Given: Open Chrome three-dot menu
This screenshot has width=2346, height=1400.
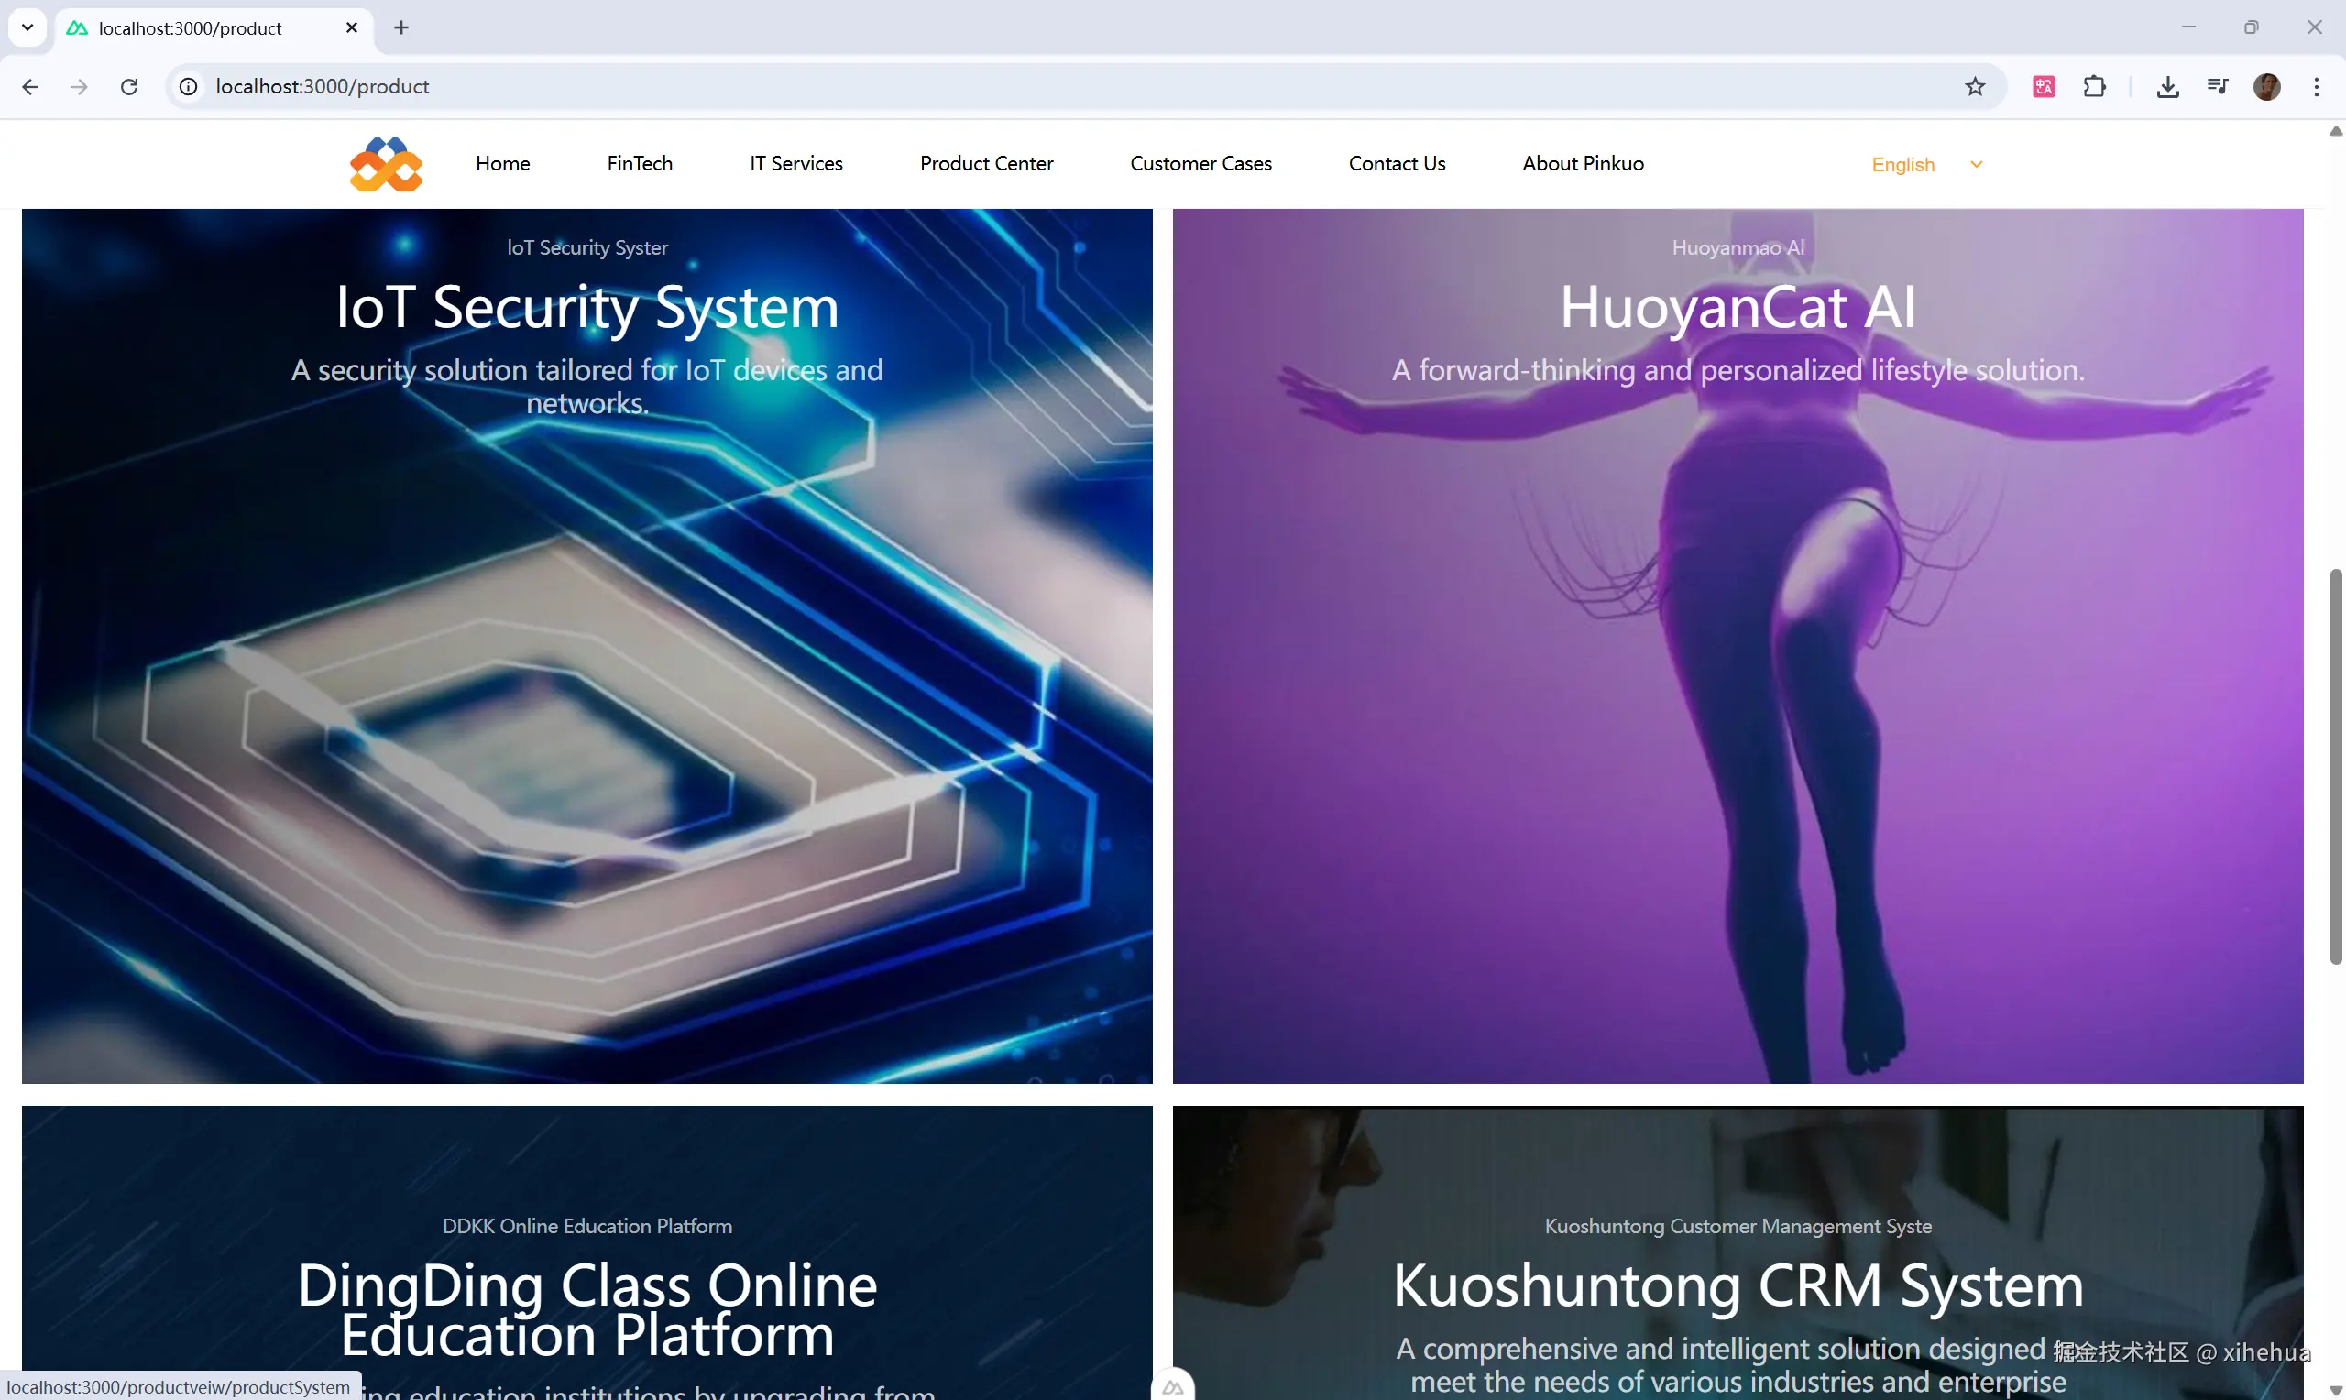Looking at the screenshot, I should pyautogui.click(x=2316, y=87).
